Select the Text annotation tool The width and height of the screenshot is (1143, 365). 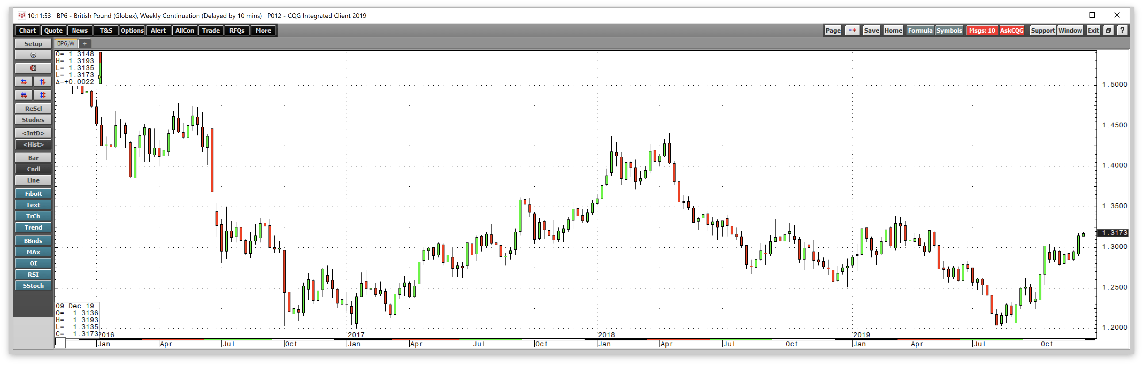click(33, 205)
